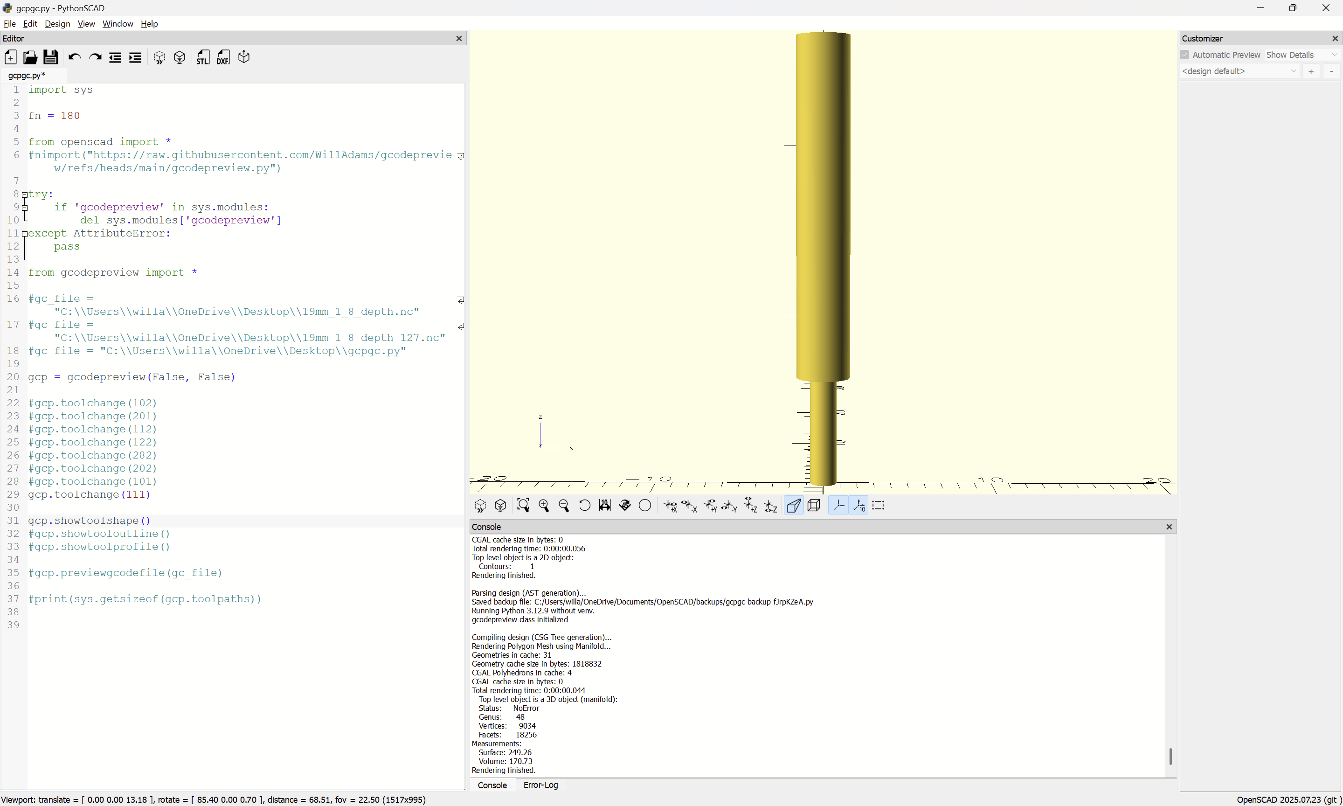
Task: Click the Export as DXF icon
Action: tap(223, 57)
